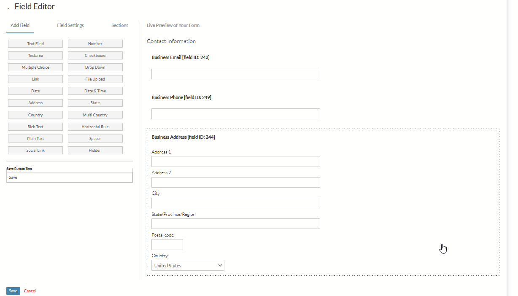
Task: Add a Number field
Action: click(x=95, y=44)
